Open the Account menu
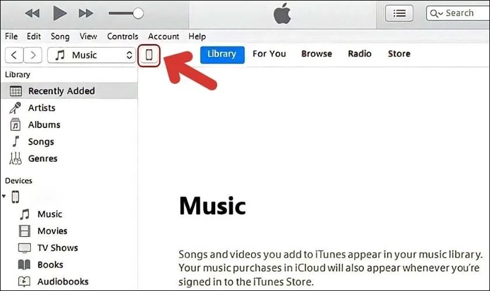This screenshot has width=490, height=291. (163, 37)
